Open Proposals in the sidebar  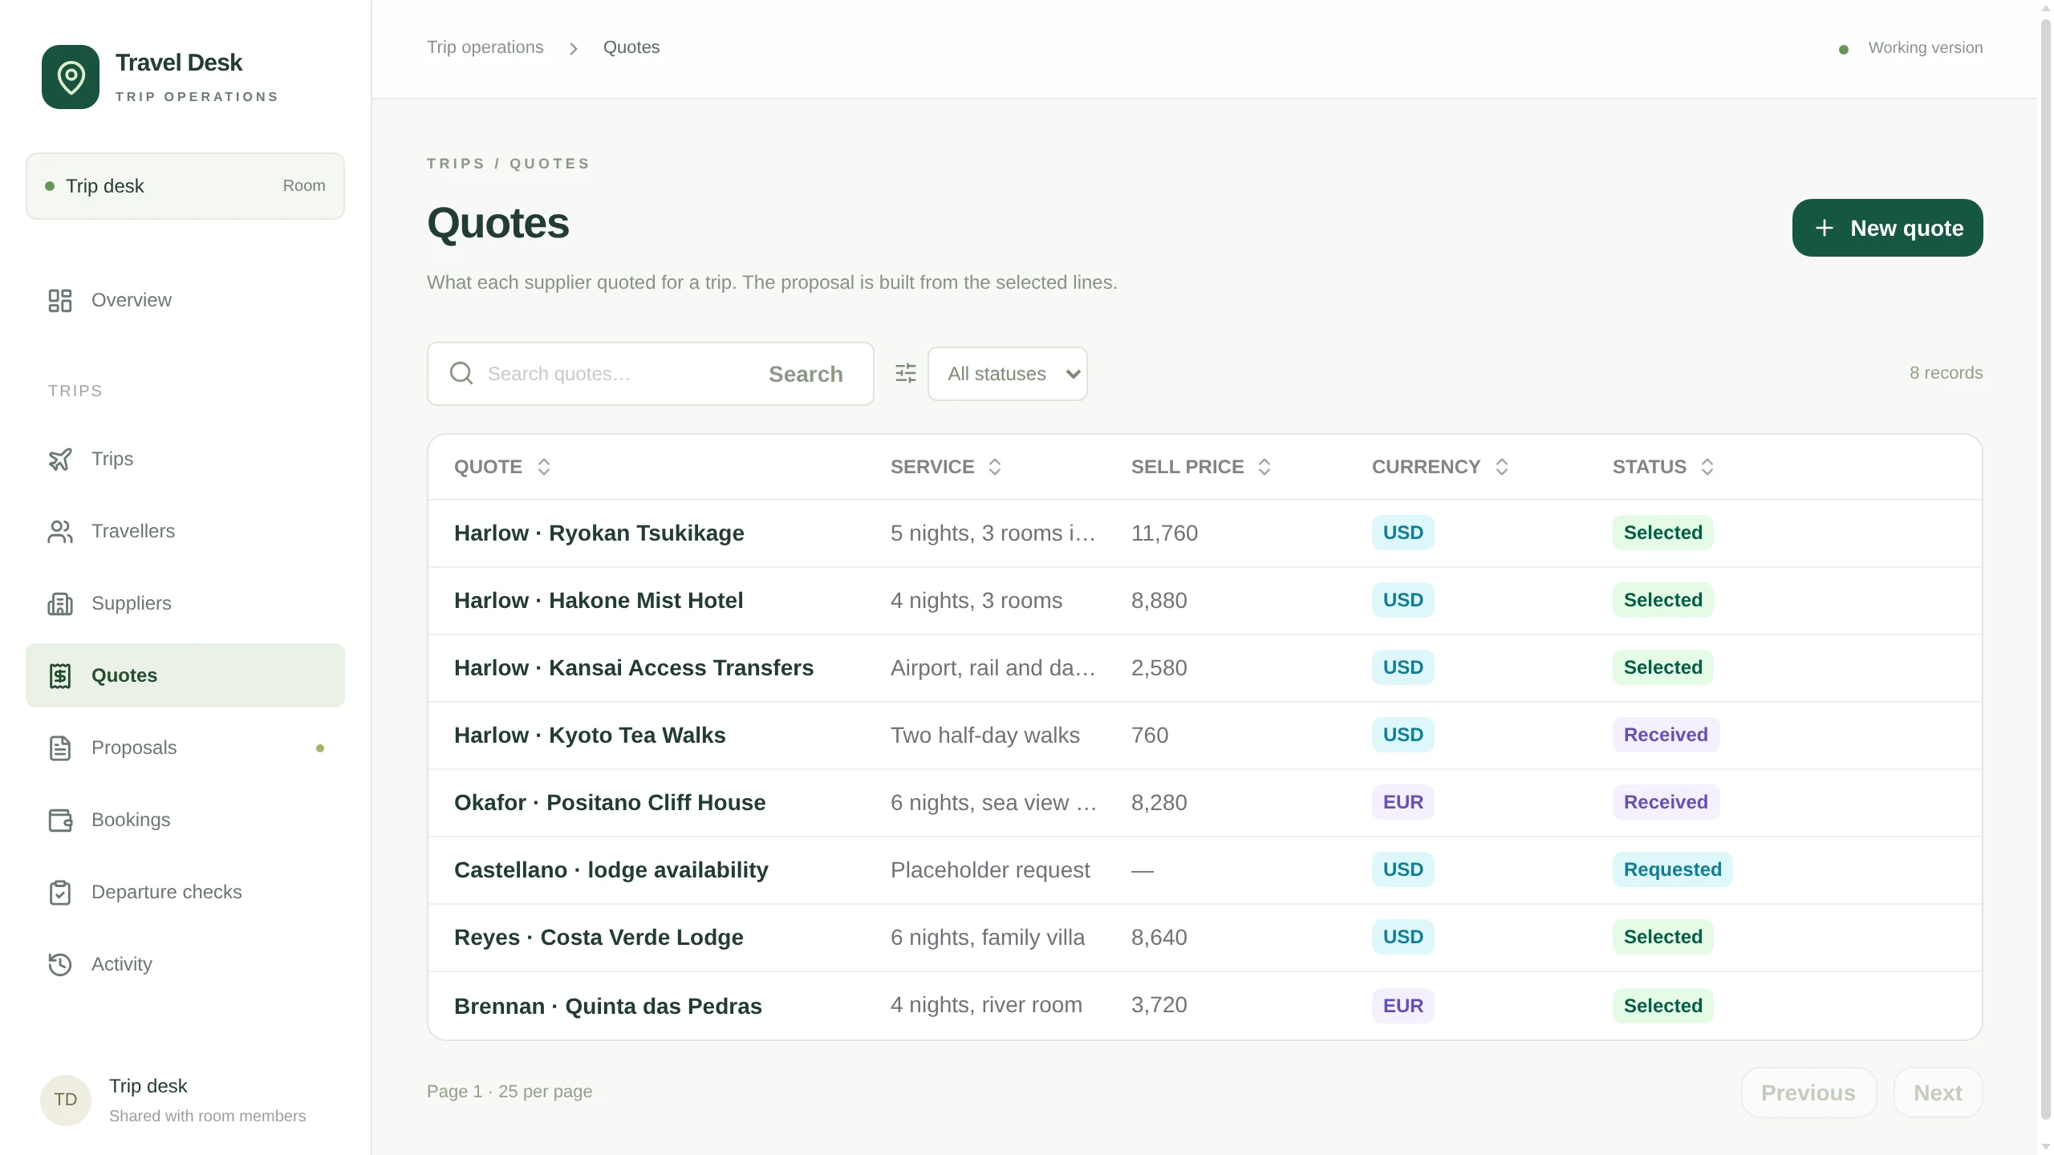(185, 748)
